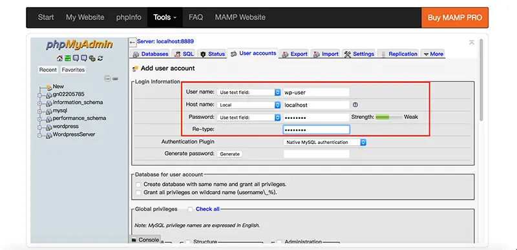Open the Tools menu in MAMP bar
The width and height of the screenshot is (517, 250).
click(165, 17)
